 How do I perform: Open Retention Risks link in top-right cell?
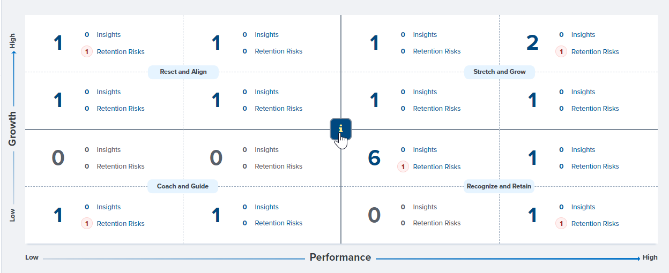[595, 52]
